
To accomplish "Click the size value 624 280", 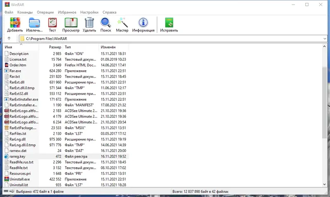I will [x=55, y=71].
